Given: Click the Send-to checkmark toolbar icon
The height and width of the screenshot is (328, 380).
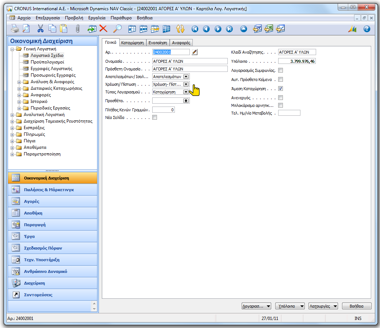Looking at the screenshot, I should (x=280, y=29).
